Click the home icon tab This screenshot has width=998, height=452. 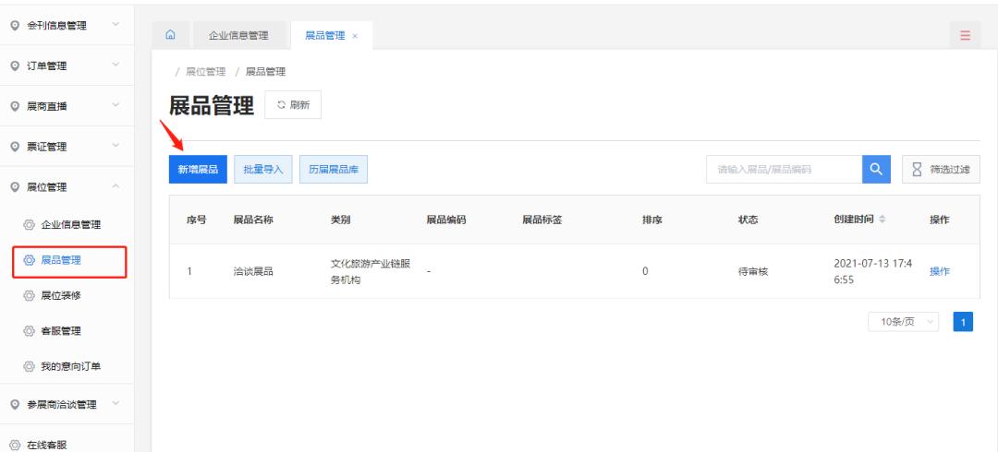coord(169,35)
